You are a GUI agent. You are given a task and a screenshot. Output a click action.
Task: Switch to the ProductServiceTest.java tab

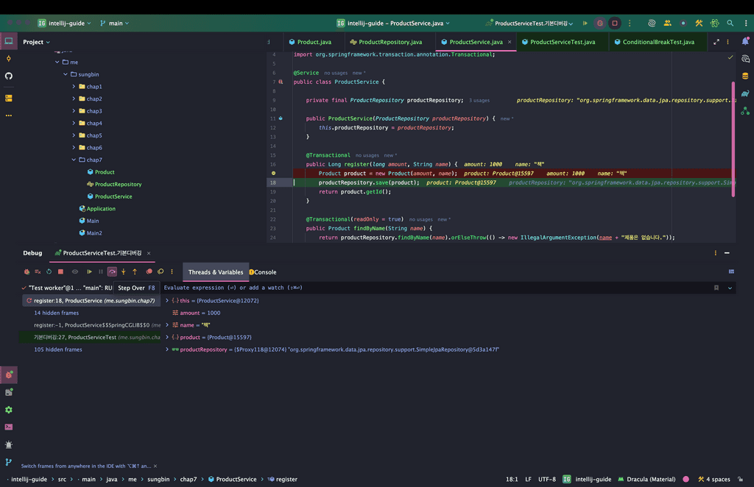click(x=562, y=42)
